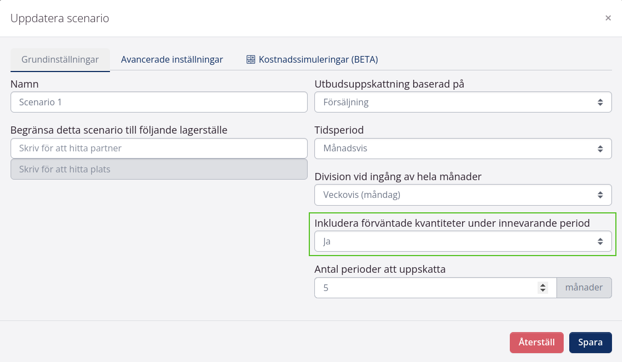
Task: Click the månader unit label
Action: pyautogui.click(x=584, y=288)
